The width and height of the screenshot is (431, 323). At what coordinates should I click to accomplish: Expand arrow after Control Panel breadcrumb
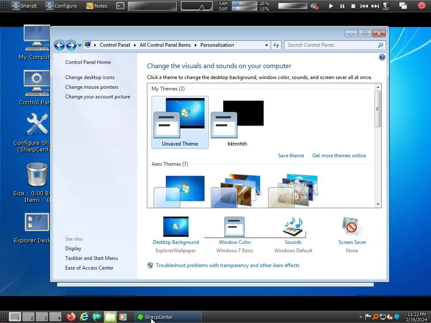tap(135, 45)
